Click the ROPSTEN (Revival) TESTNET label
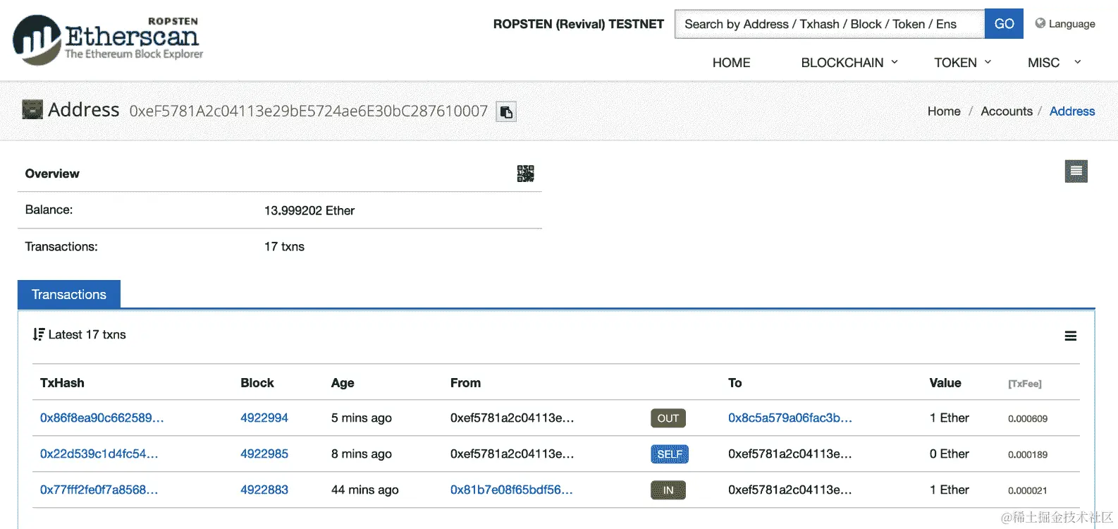Viewport: 1118px width, 529px height. click(579, 24)
